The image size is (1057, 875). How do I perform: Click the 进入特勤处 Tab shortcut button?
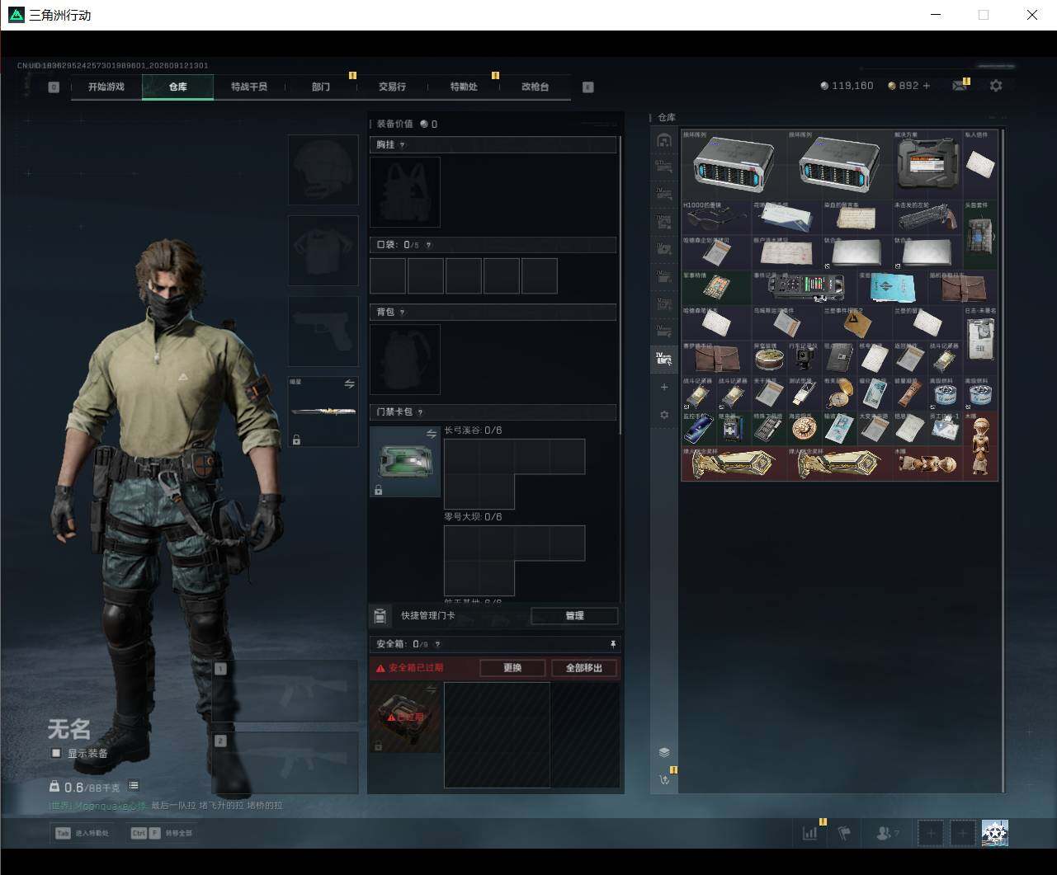(83, 833)
